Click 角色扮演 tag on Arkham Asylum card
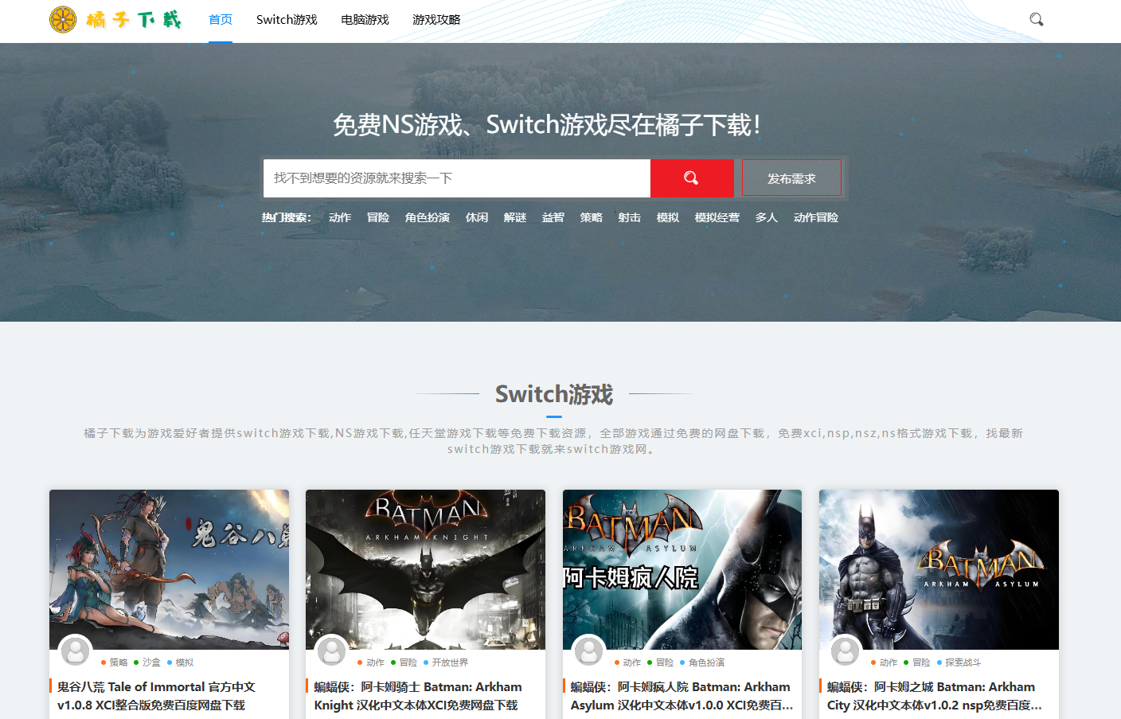This screenshot has height=719, width=1121. click(706, 662)
